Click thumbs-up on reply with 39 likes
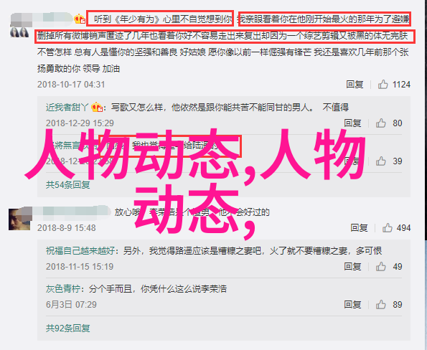This screenshot has height=350, width=427. (381, 161)
